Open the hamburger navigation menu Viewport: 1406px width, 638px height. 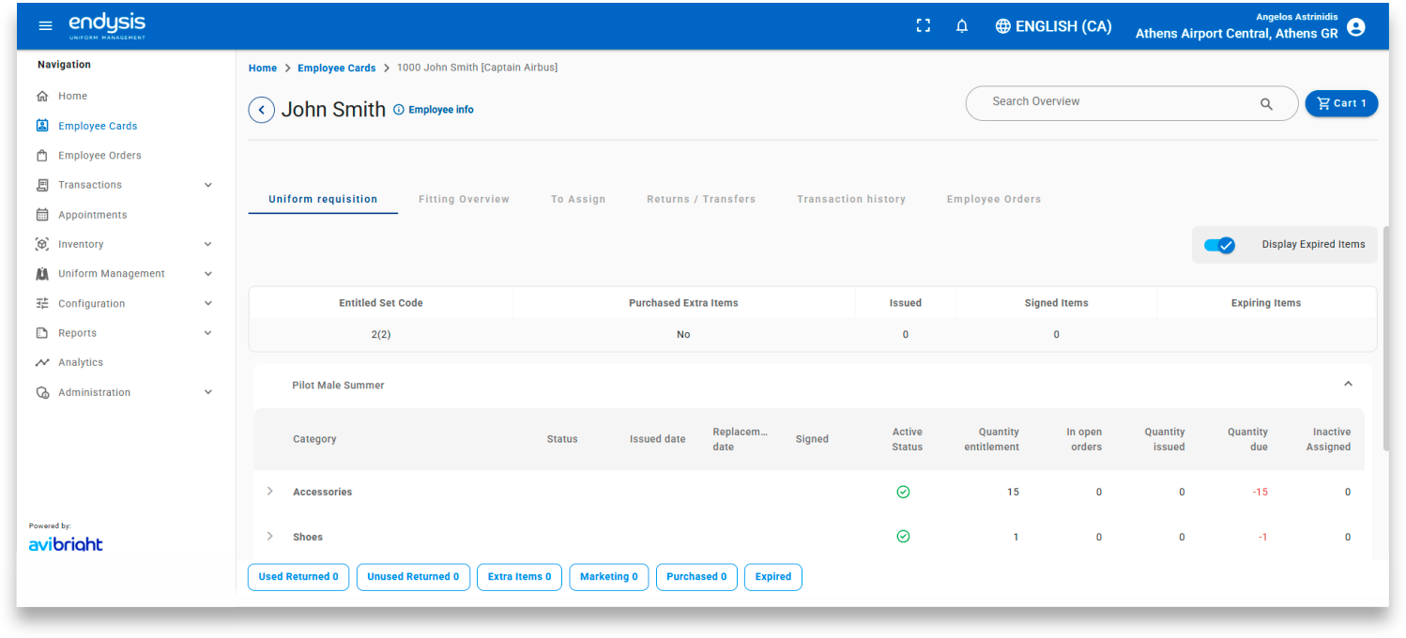(x=45, y=26)
